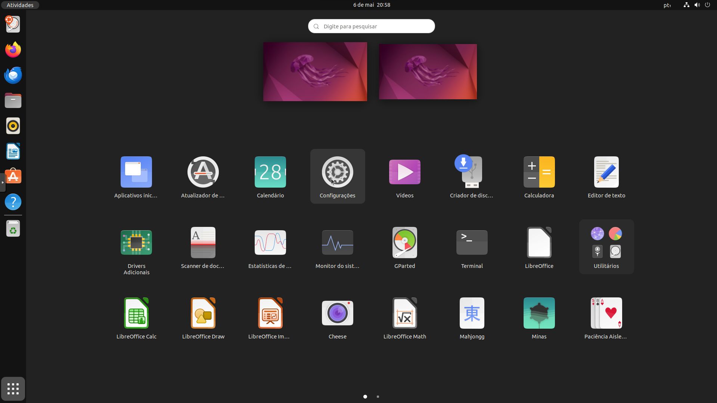Launch Scanner de documentos
717x403 pixels.
click(x=203, y=243)
